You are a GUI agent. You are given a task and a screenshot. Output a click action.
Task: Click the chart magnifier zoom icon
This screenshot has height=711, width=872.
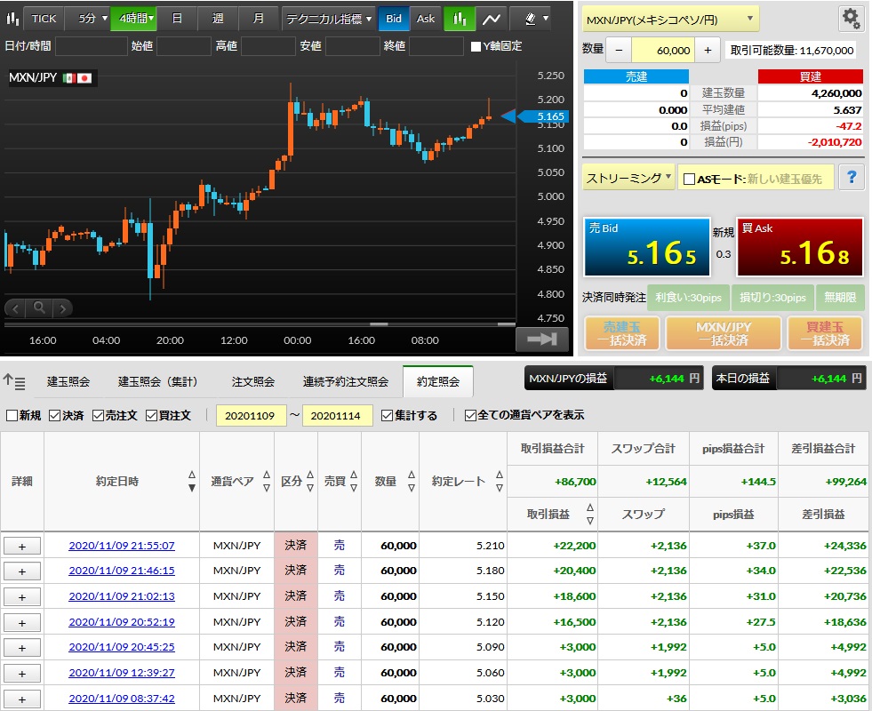(39, 308)
